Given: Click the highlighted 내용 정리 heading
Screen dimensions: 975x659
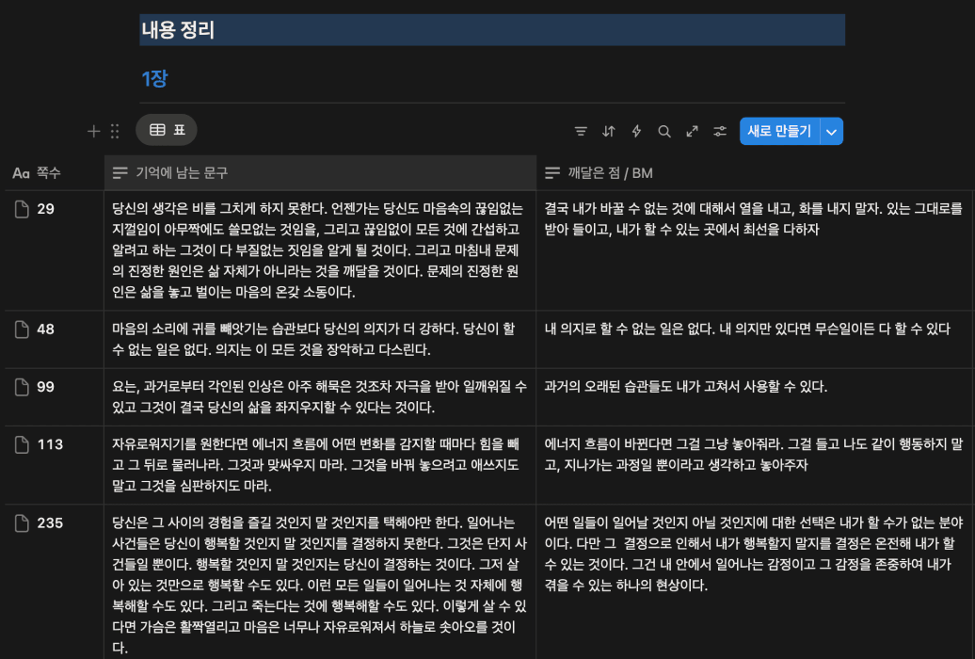Looking at the screenshot, I should pyautogui.click(x=179, y=30).
